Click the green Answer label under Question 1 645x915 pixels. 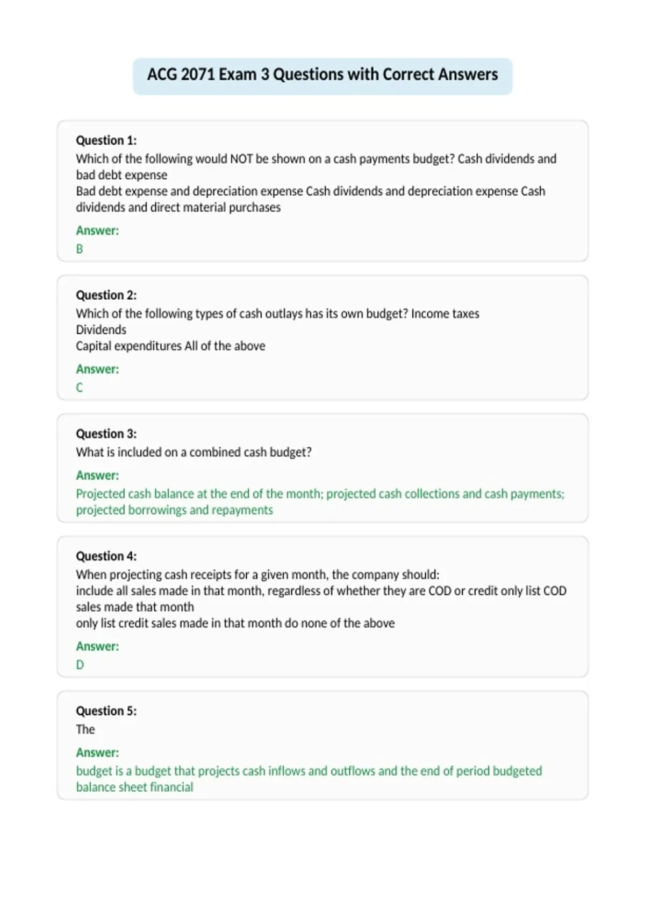[97, 230]
